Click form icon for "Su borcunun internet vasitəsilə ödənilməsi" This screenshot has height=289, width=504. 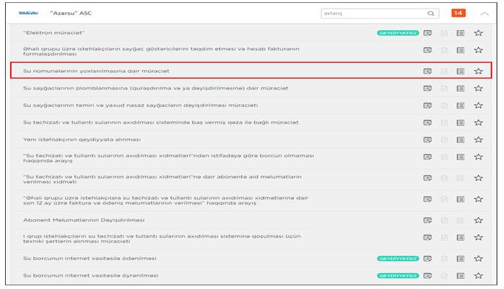[427, 258]
